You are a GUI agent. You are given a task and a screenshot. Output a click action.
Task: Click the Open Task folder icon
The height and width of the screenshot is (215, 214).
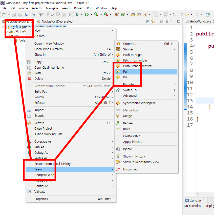[139, 14]
